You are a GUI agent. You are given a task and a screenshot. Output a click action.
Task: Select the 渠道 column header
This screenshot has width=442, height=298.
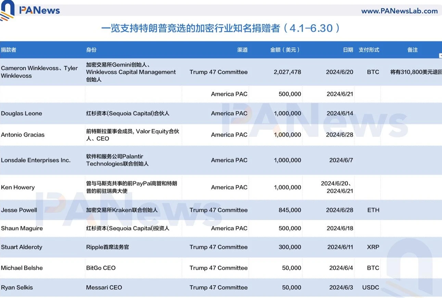[242, 50]
